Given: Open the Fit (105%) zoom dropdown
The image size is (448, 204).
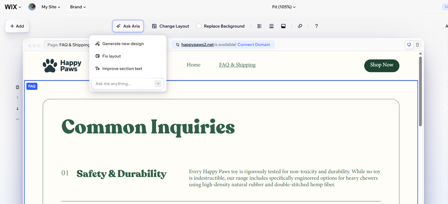Looking at the screenshot, I should pyautogui.click(x=284, y=7).
